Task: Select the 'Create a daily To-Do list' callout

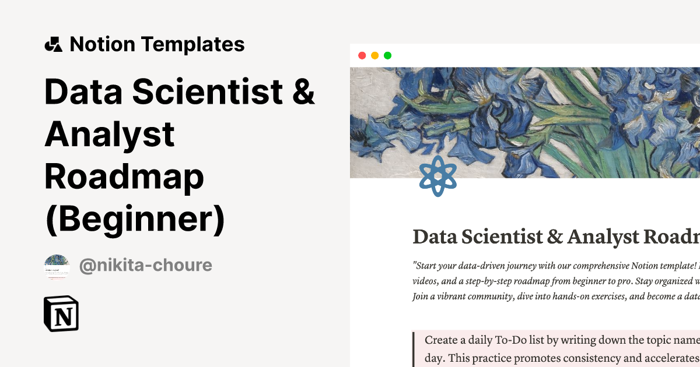Action: point(561,340)
